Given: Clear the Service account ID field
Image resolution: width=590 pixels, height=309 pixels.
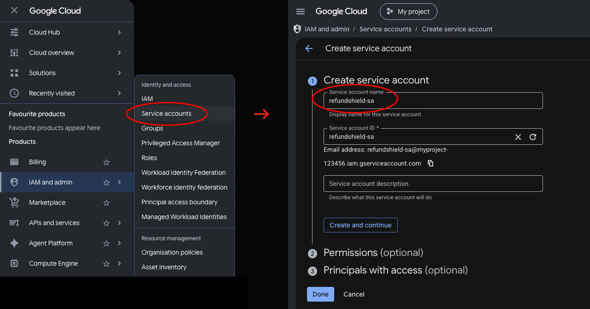Looking at the screenshot, I should [518, 137].
